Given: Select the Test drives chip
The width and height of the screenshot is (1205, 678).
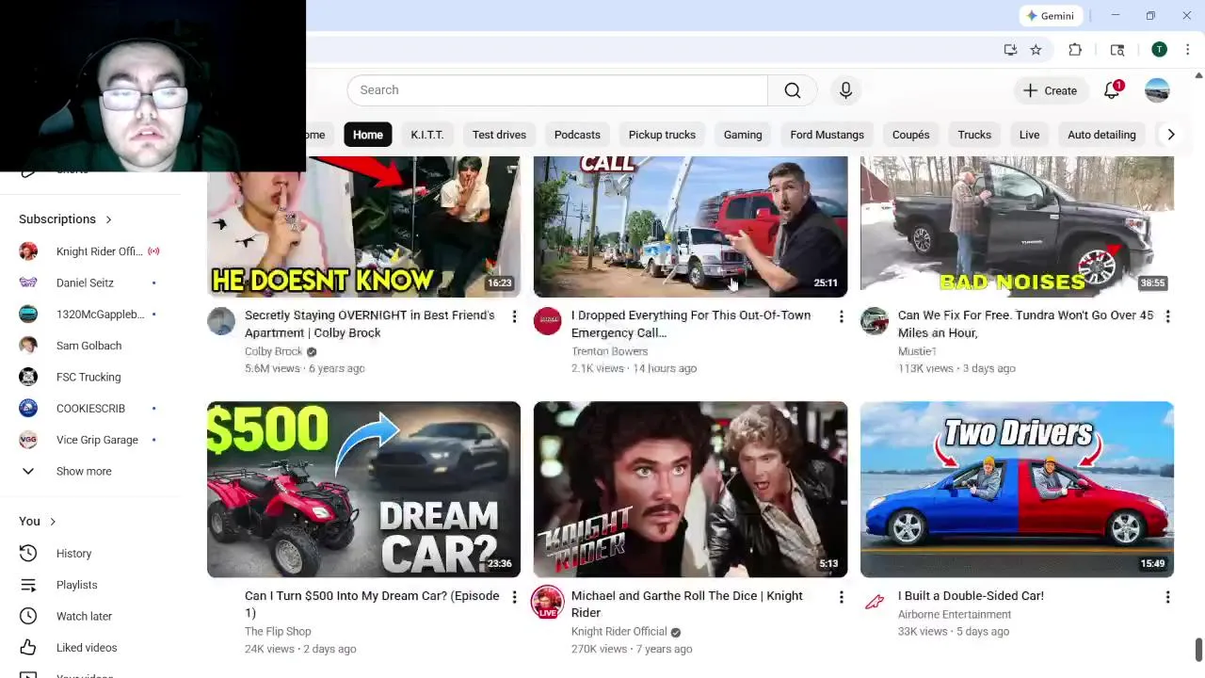Looking at the screenshot, I should pos(499,135).
